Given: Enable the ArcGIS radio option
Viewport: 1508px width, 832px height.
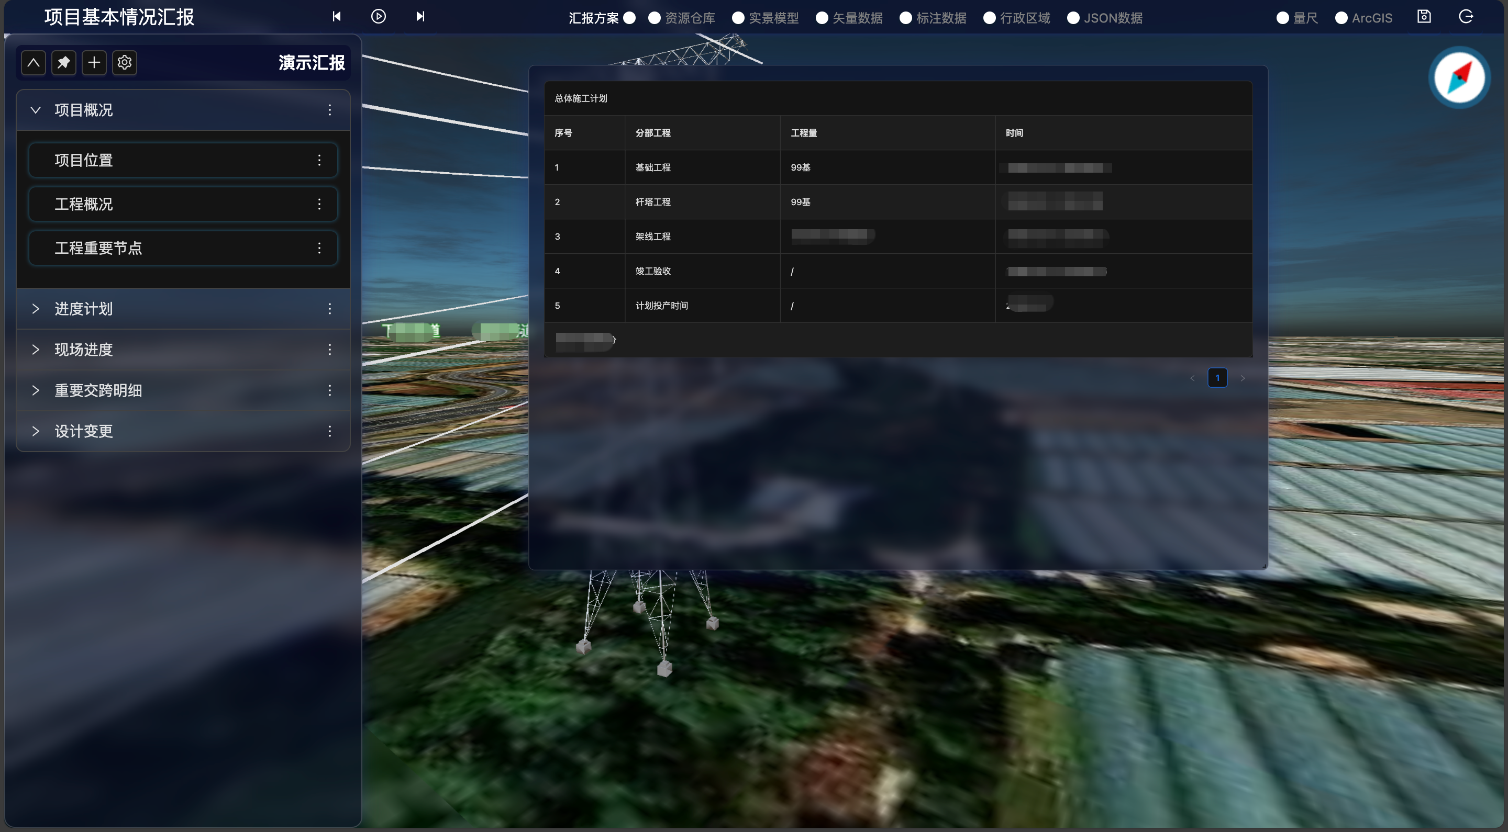Looking at the screenshot, I should coord(1341,18).
